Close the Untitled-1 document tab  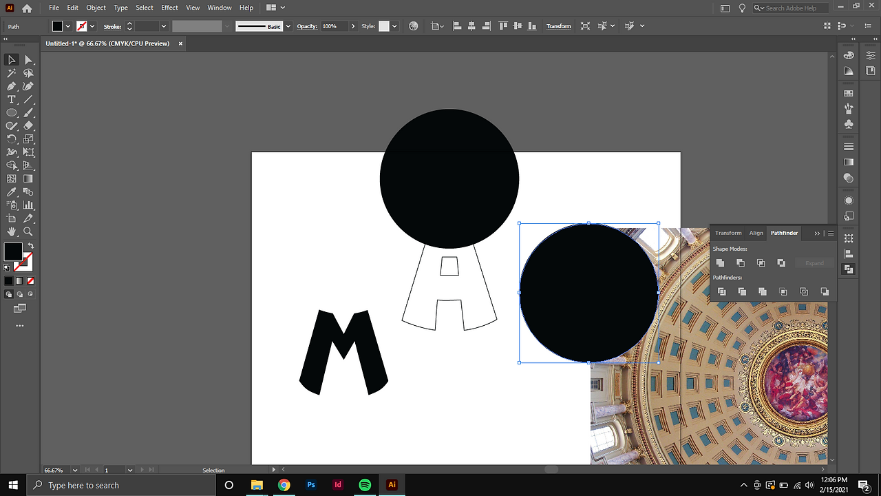(x=180, y=43)
